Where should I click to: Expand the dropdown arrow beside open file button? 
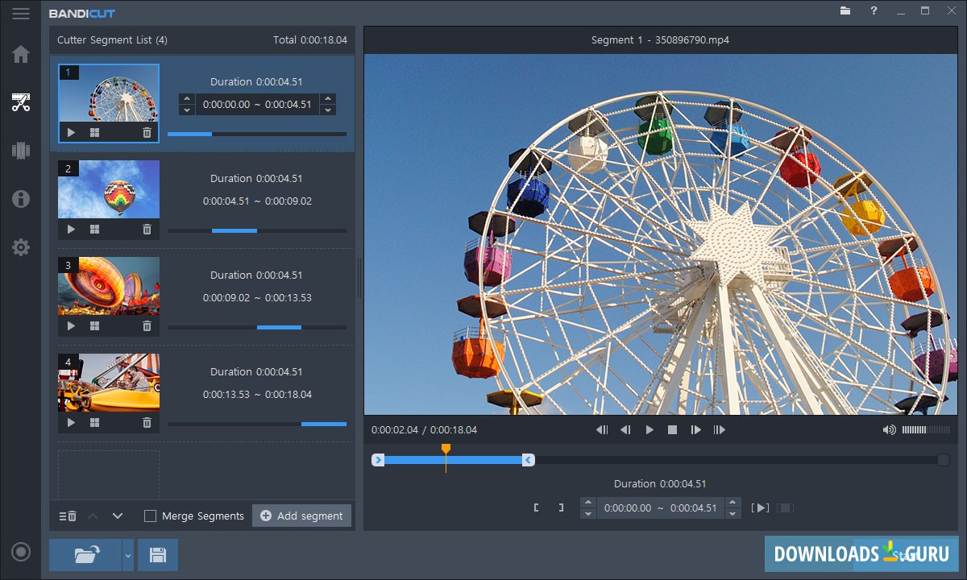127,555
